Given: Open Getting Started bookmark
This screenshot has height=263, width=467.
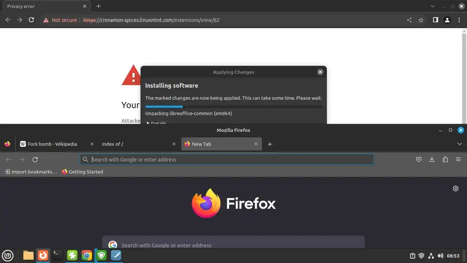Looking at the screenshot, I should tap(82, 172).
